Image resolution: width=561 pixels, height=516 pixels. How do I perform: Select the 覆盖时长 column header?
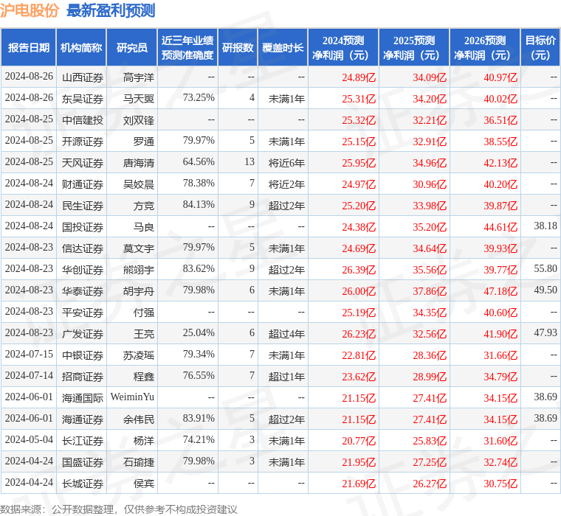pos(283,47)
